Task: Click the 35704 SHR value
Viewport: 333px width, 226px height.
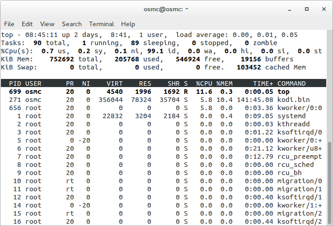Action: pos(169,100)
